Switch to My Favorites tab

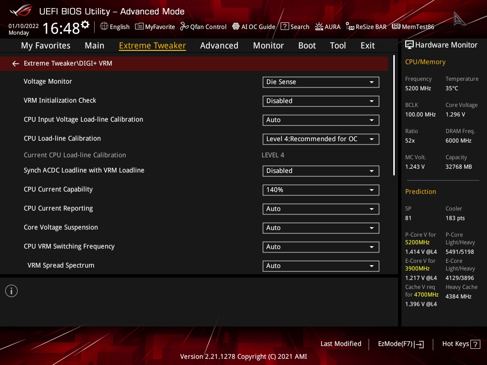tap(46, 46)
